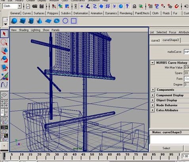
Task: Toggle Select by component type mode
Action: 67,6
